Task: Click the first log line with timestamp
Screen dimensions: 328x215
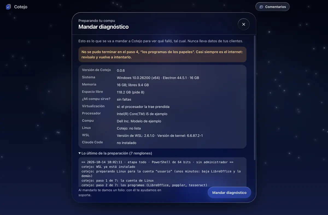Action: pyautogui.click(x=157, y=162)
